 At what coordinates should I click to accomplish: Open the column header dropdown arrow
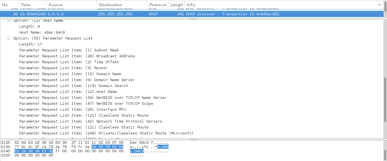[380, 5]
